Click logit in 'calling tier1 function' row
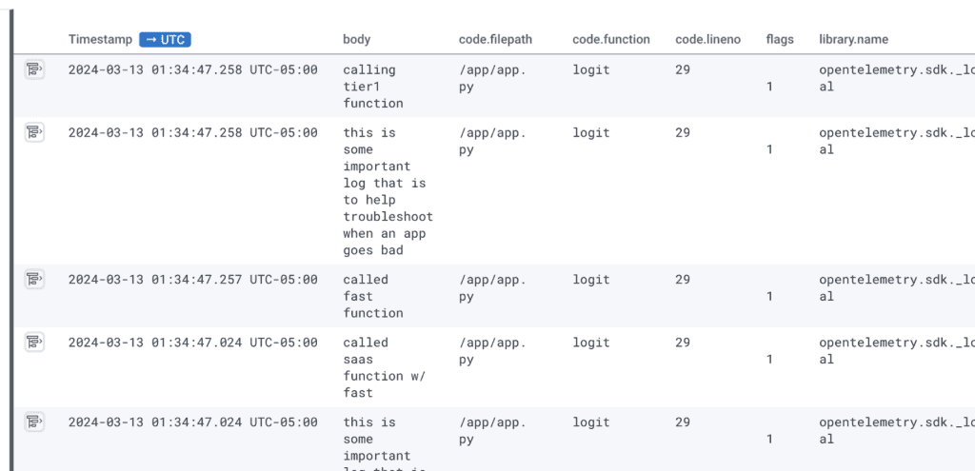The height and width of the screenshot is (471, 975). [591, 69]
